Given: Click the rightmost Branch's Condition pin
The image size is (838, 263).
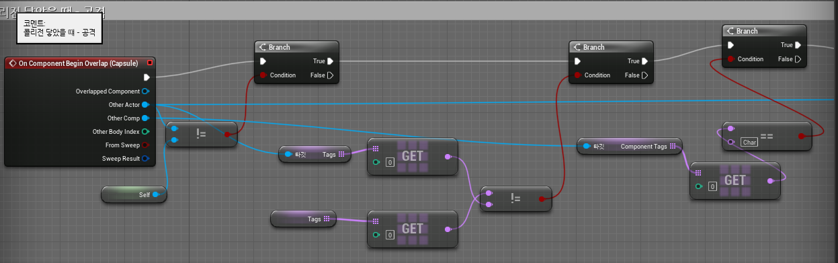Looking at the screenshot, I should (x=730, y=59).
